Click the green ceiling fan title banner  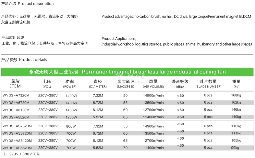[x=127, y=72]
